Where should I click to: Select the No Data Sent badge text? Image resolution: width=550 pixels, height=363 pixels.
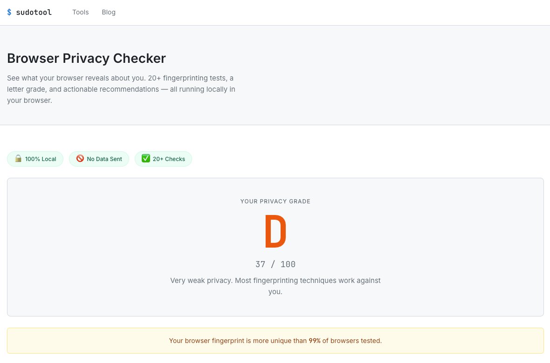(x=104, y=159)
